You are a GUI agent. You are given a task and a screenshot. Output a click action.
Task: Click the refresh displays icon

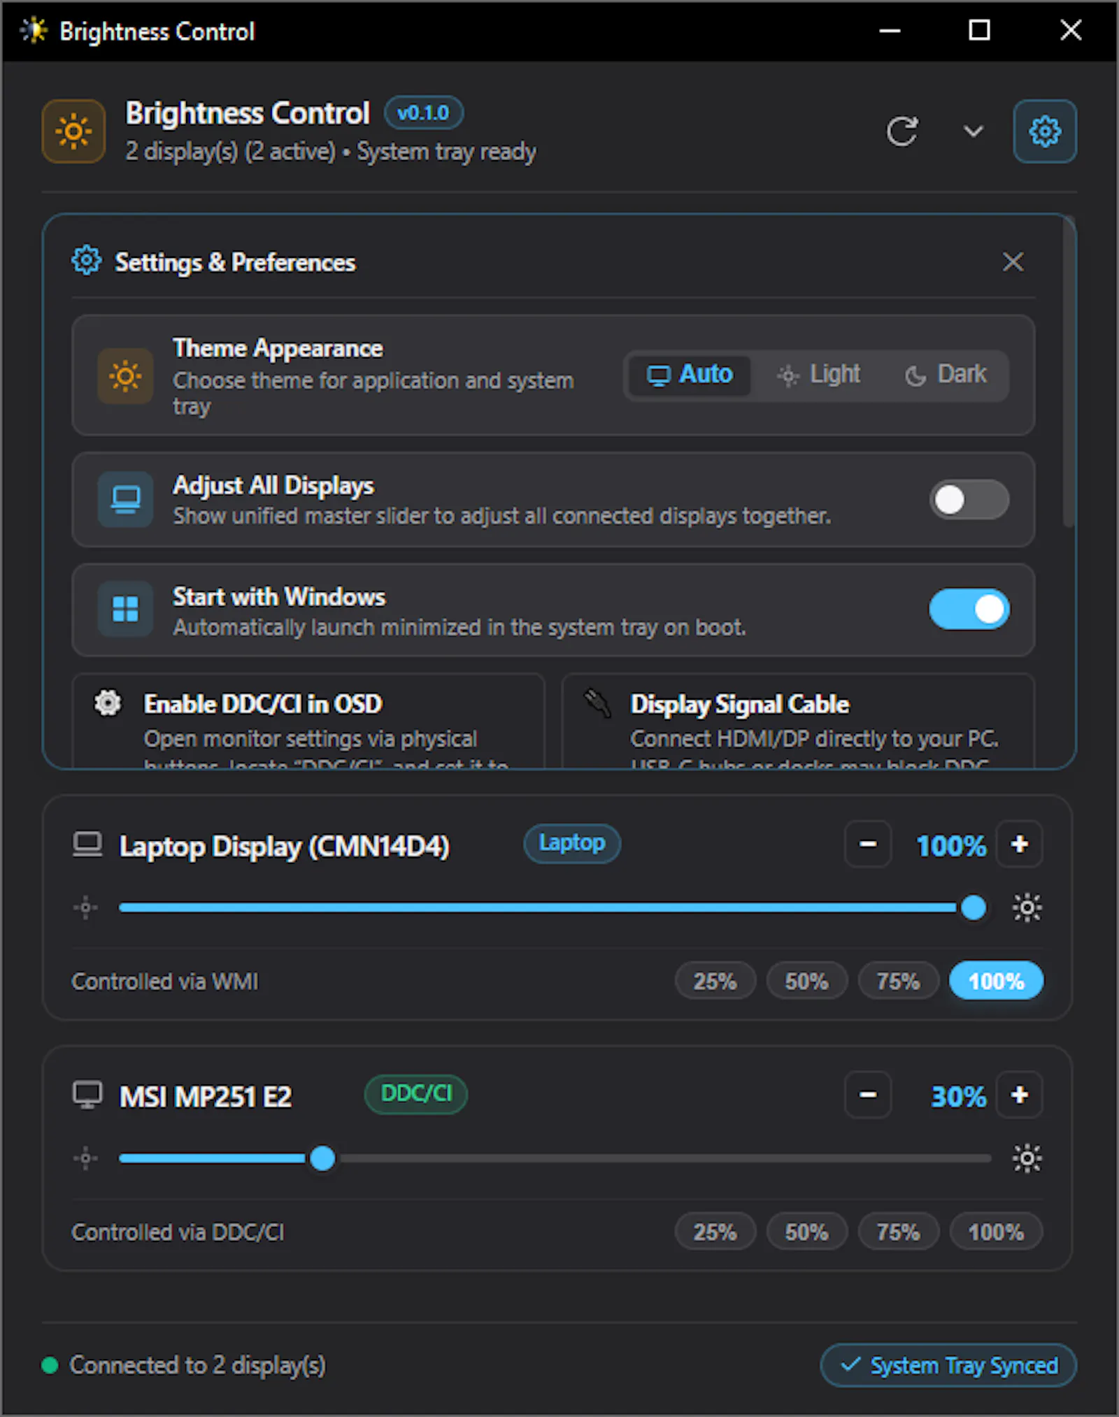pos(902,131)
